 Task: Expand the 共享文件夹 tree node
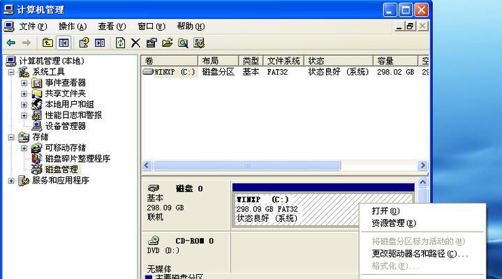(24, 93)
